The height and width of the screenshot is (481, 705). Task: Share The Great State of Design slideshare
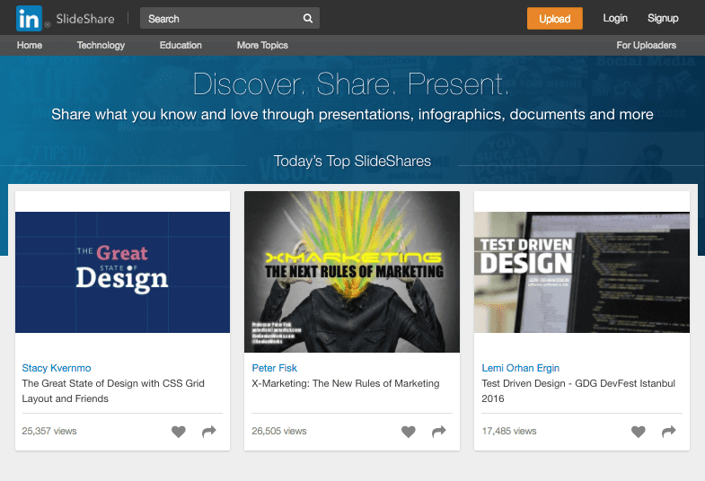coord(209,432)
